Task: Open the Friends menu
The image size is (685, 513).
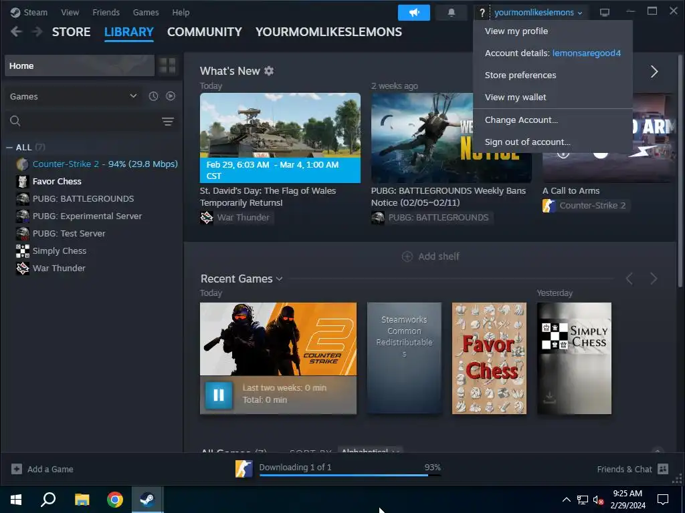Action: [106, 12]
